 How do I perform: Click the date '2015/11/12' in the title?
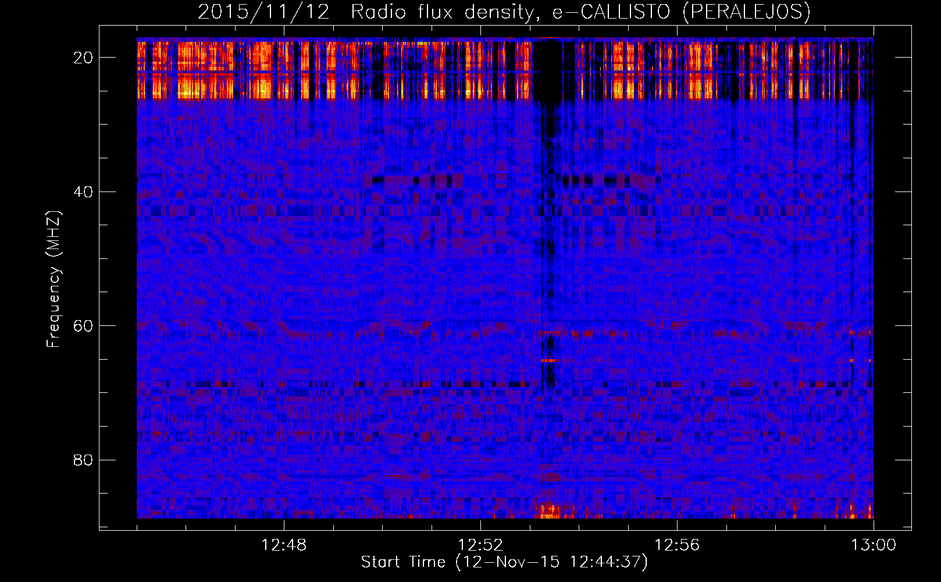(263, 12)
